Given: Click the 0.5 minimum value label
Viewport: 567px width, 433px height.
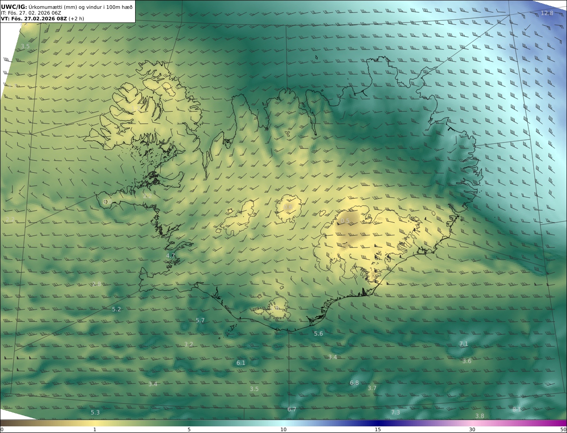Looking at the screenshot, I should click(345, 221).
